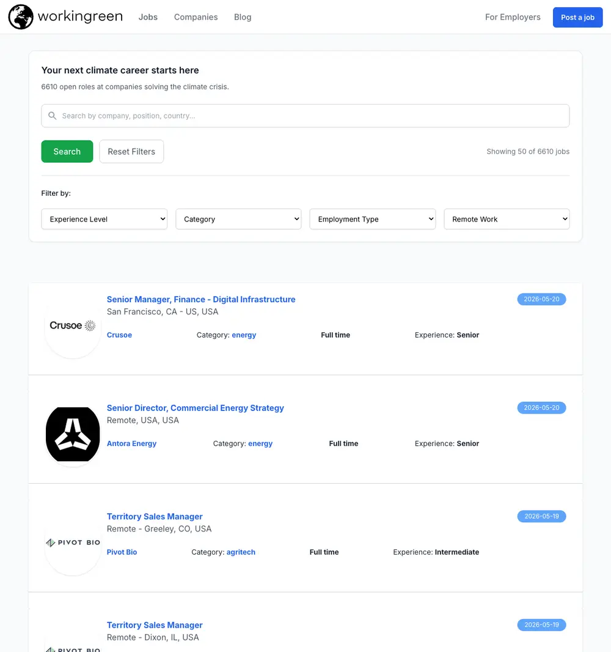Go to the Blog nav item
611x652 pixels.
click(243, 17)
